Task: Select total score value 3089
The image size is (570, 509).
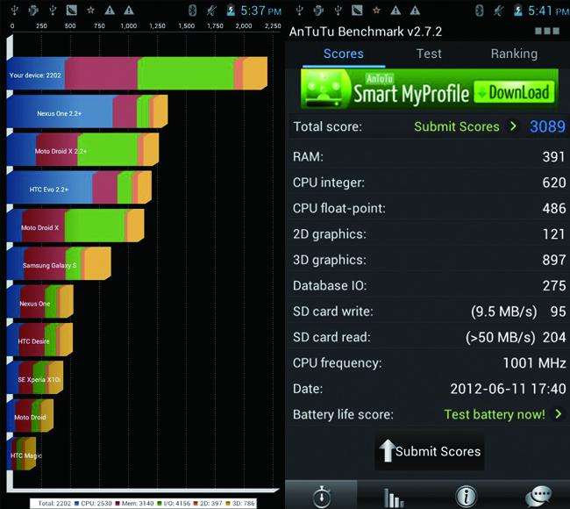Action: click(547, 126)
